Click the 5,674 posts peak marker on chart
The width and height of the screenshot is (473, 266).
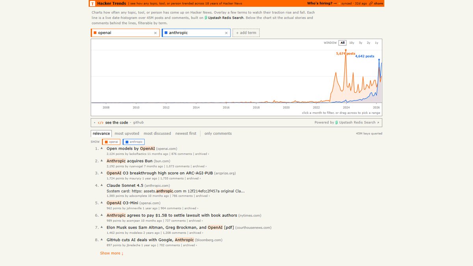346,50
